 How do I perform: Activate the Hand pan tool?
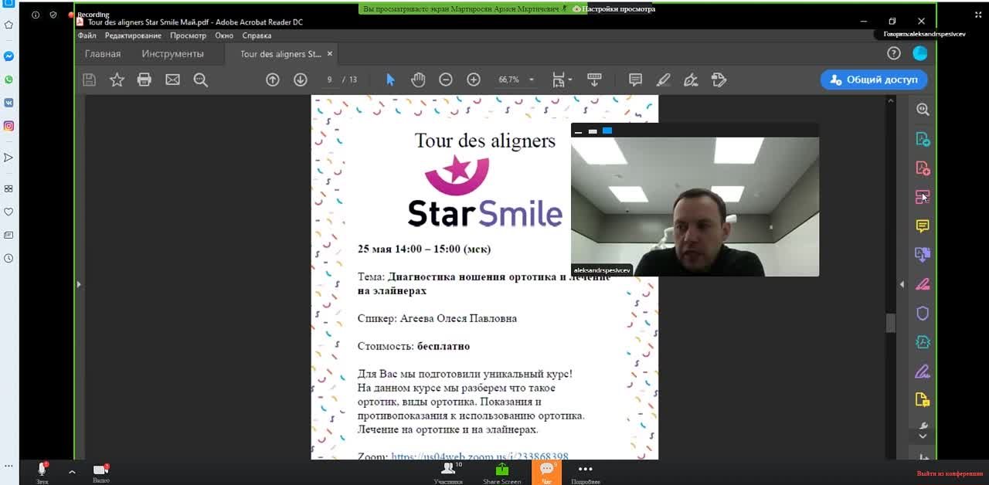pos(418,80)
